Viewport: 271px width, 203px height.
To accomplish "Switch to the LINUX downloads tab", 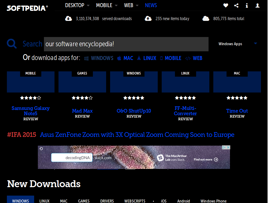I will coord(44,200).
